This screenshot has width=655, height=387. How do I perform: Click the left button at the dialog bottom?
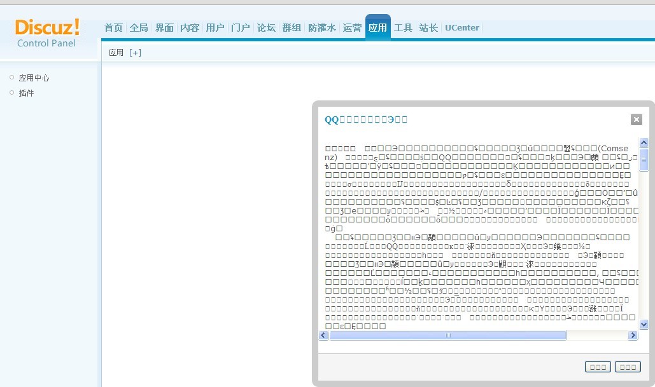point(598,367)
